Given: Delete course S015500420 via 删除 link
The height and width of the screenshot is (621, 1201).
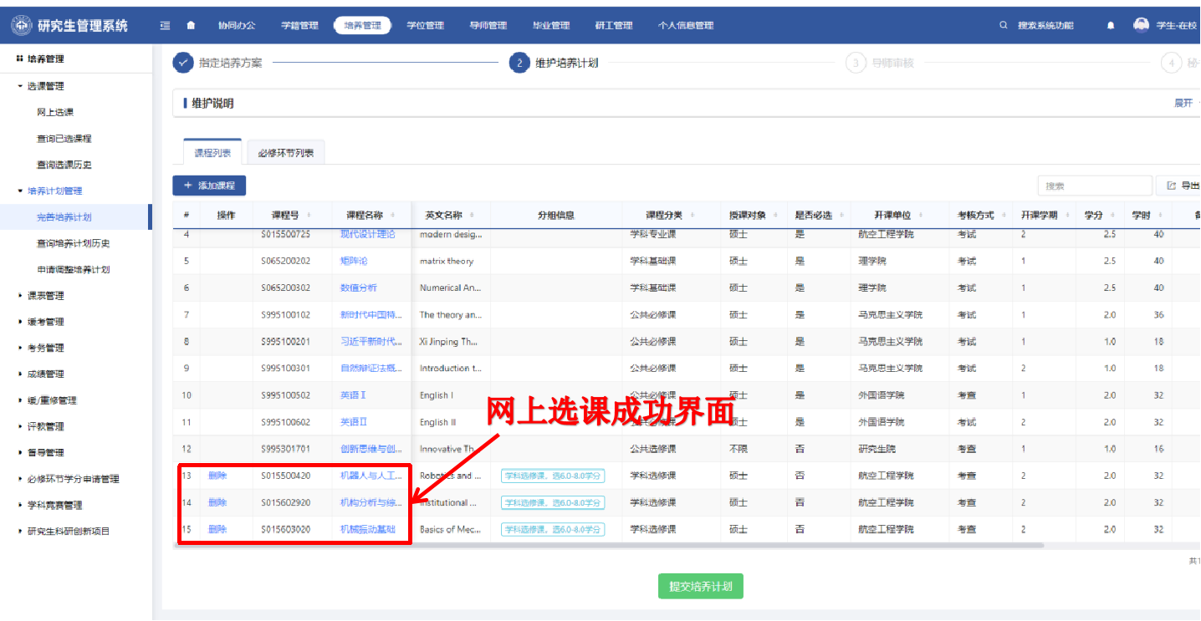Looking at the screenshot, I should tap(217, 476).
